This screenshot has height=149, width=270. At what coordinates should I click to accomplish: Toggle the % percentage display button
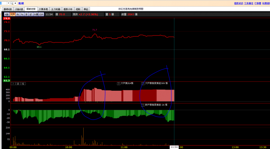22,15
